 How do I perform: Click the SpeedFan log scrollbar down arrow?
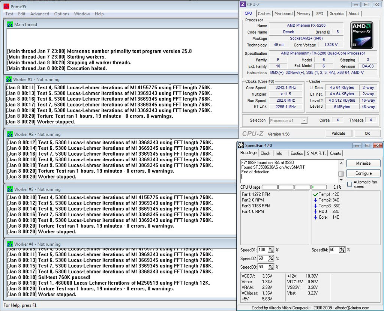tap(341, 180)
